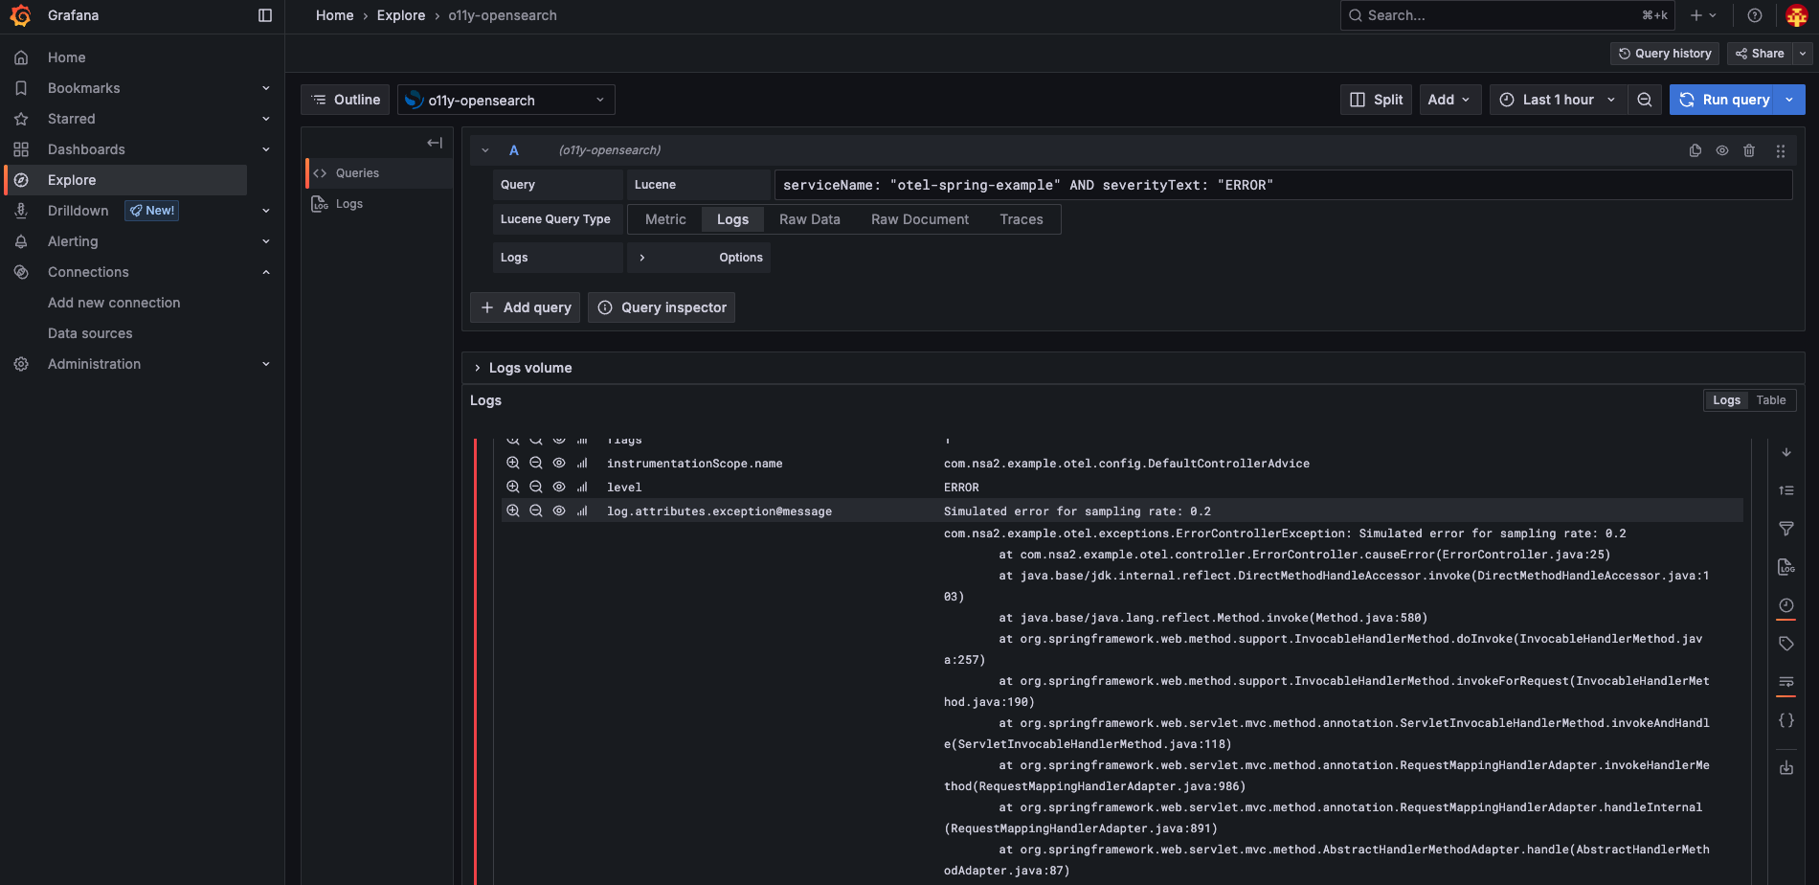The image size is (1819, 885).
Task: Click the Search input in top bar
Action: coord(1507,15)
